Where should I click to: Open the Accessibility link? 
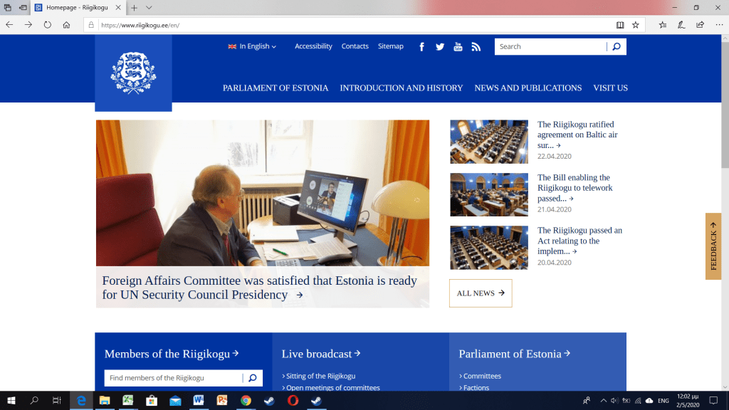313,46
